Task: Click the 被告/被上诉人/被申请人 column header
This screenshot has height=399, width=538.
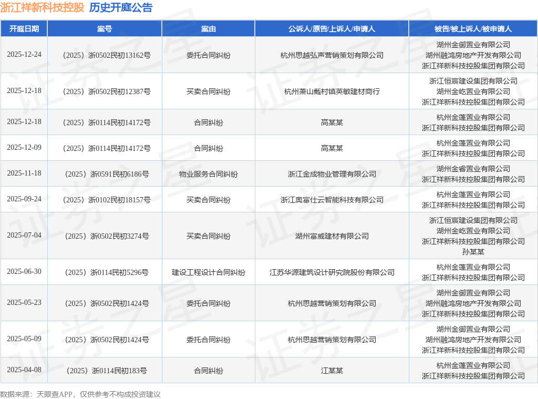Action: click(473, 29)
